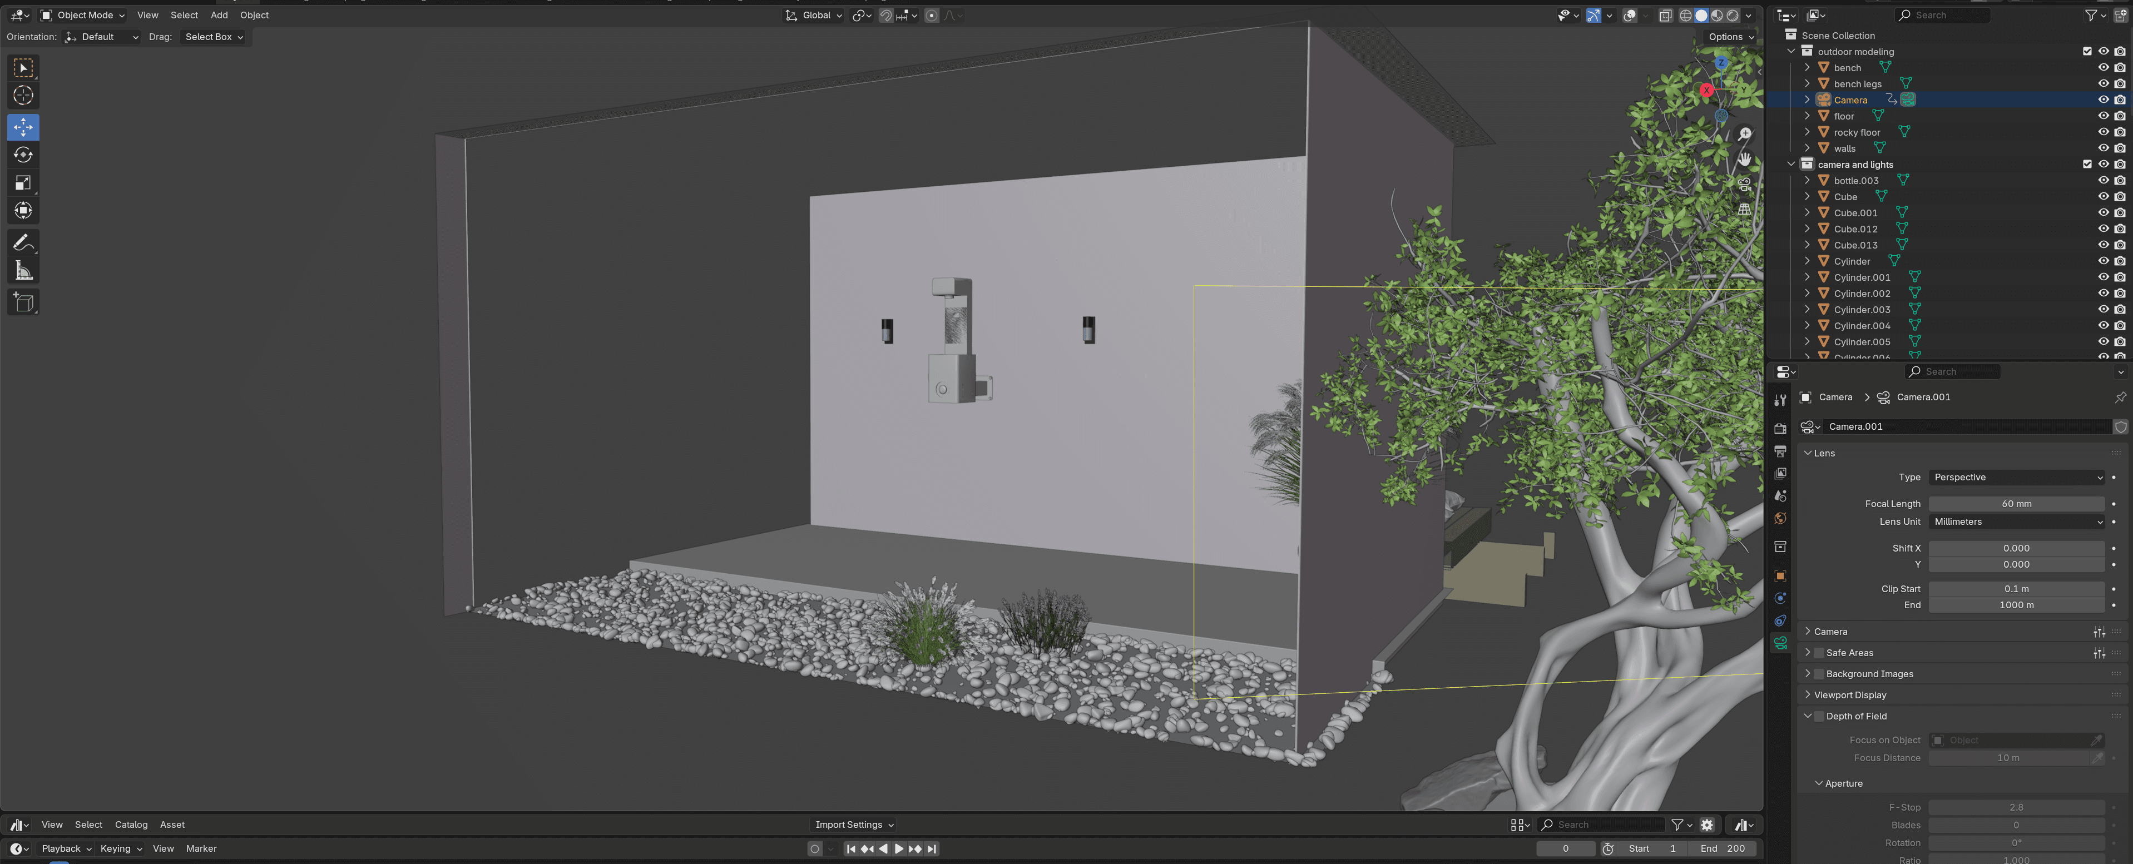Choose the Add Cube tool

click(23, 302)
